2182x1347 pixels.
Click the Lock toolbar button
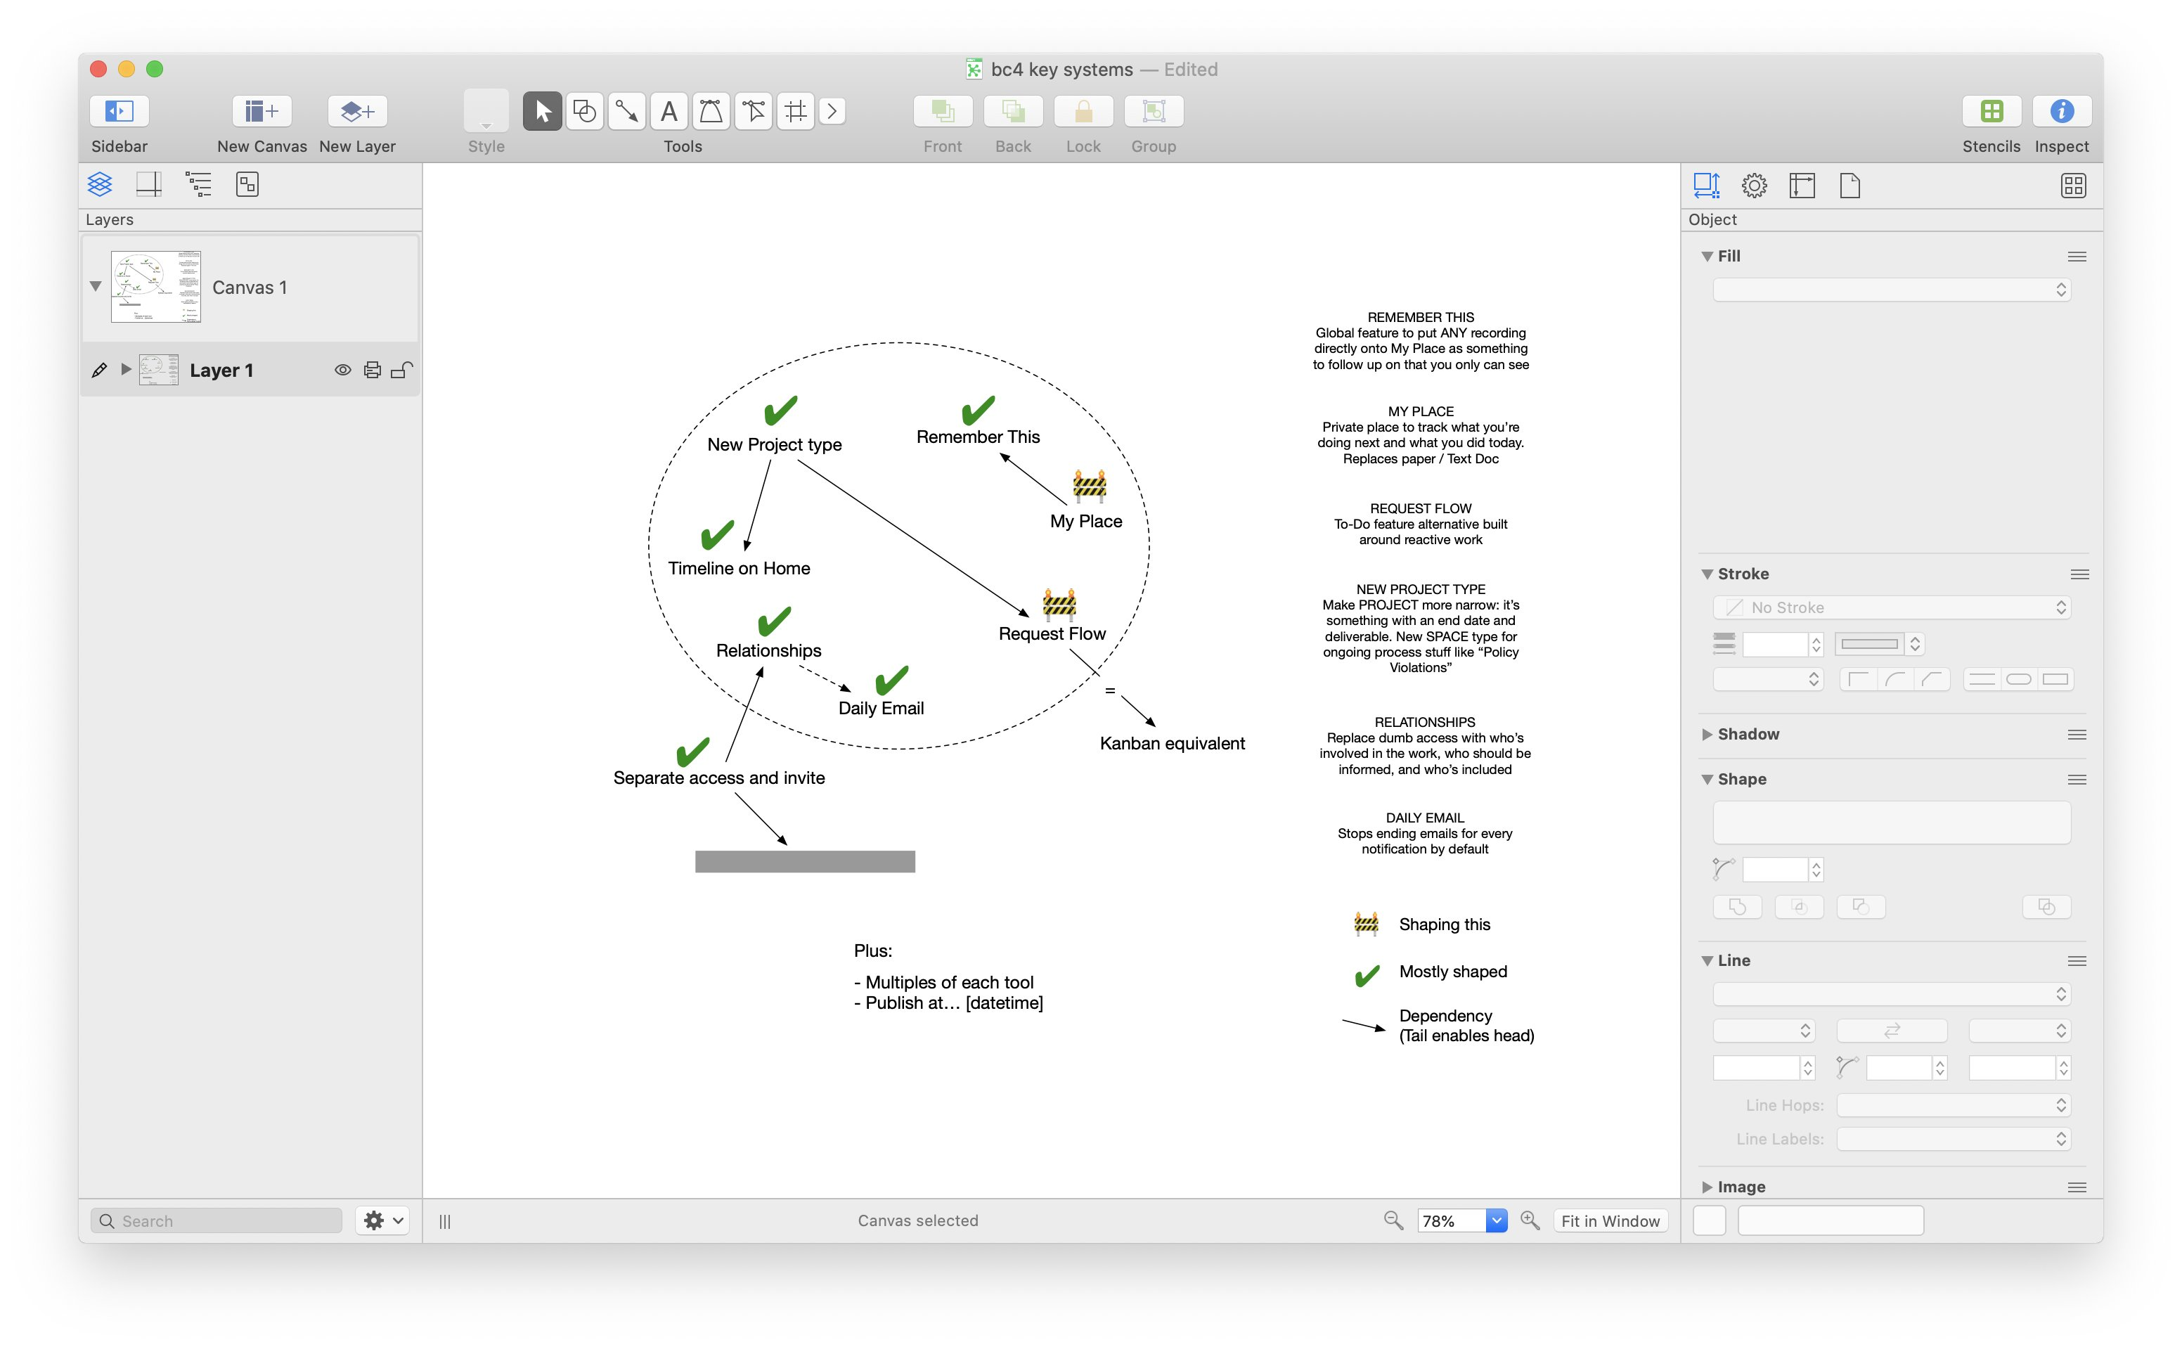click(1083, 111)
